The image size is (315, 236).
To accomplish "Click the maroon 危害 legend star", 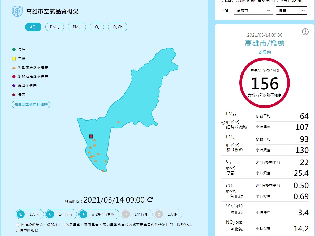I will tap(14, 95).
